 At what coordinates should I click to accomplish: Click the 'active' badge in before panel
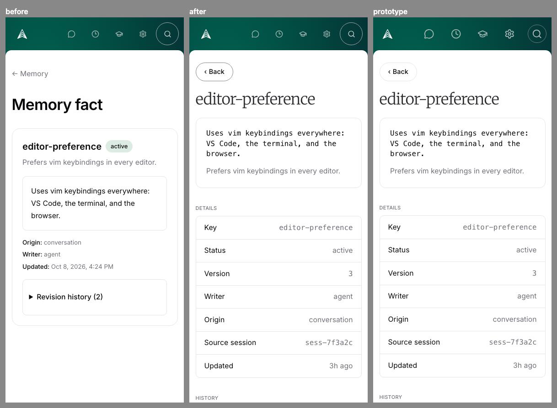(x=119, y=146)
